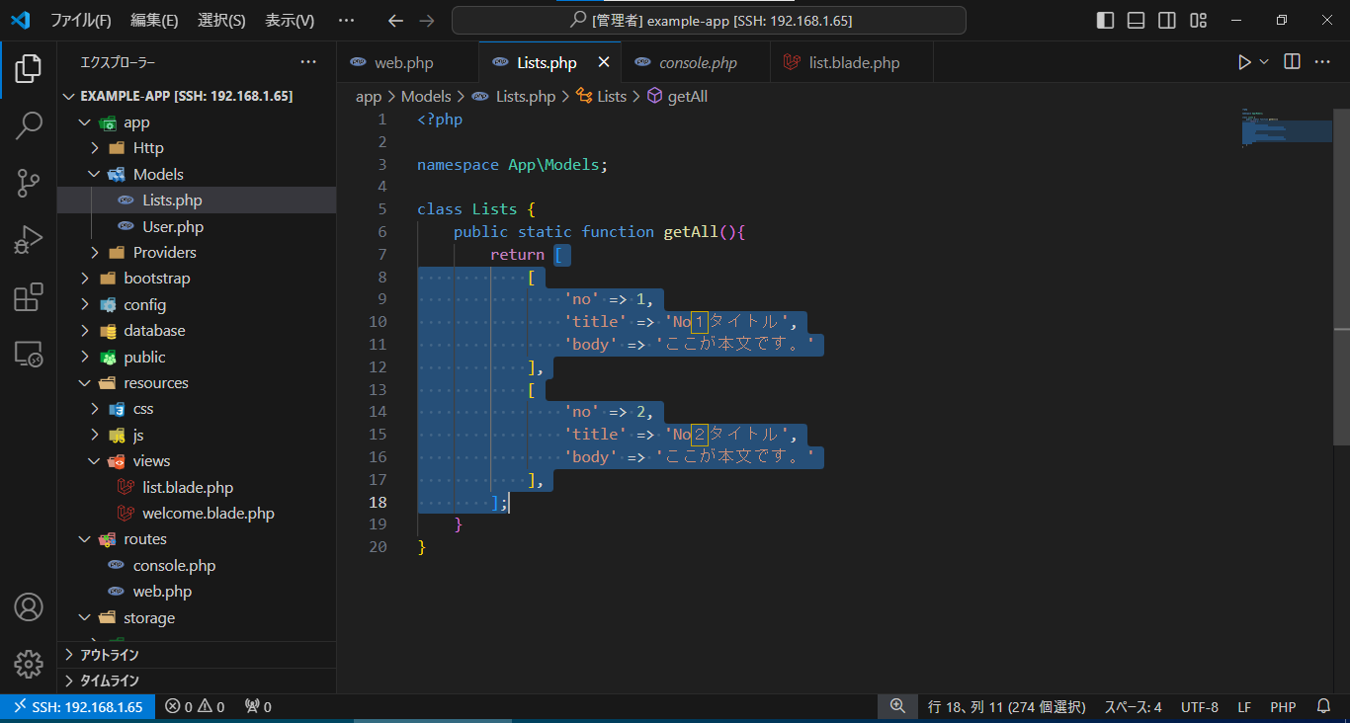Click the command center search box

(709, 20)
